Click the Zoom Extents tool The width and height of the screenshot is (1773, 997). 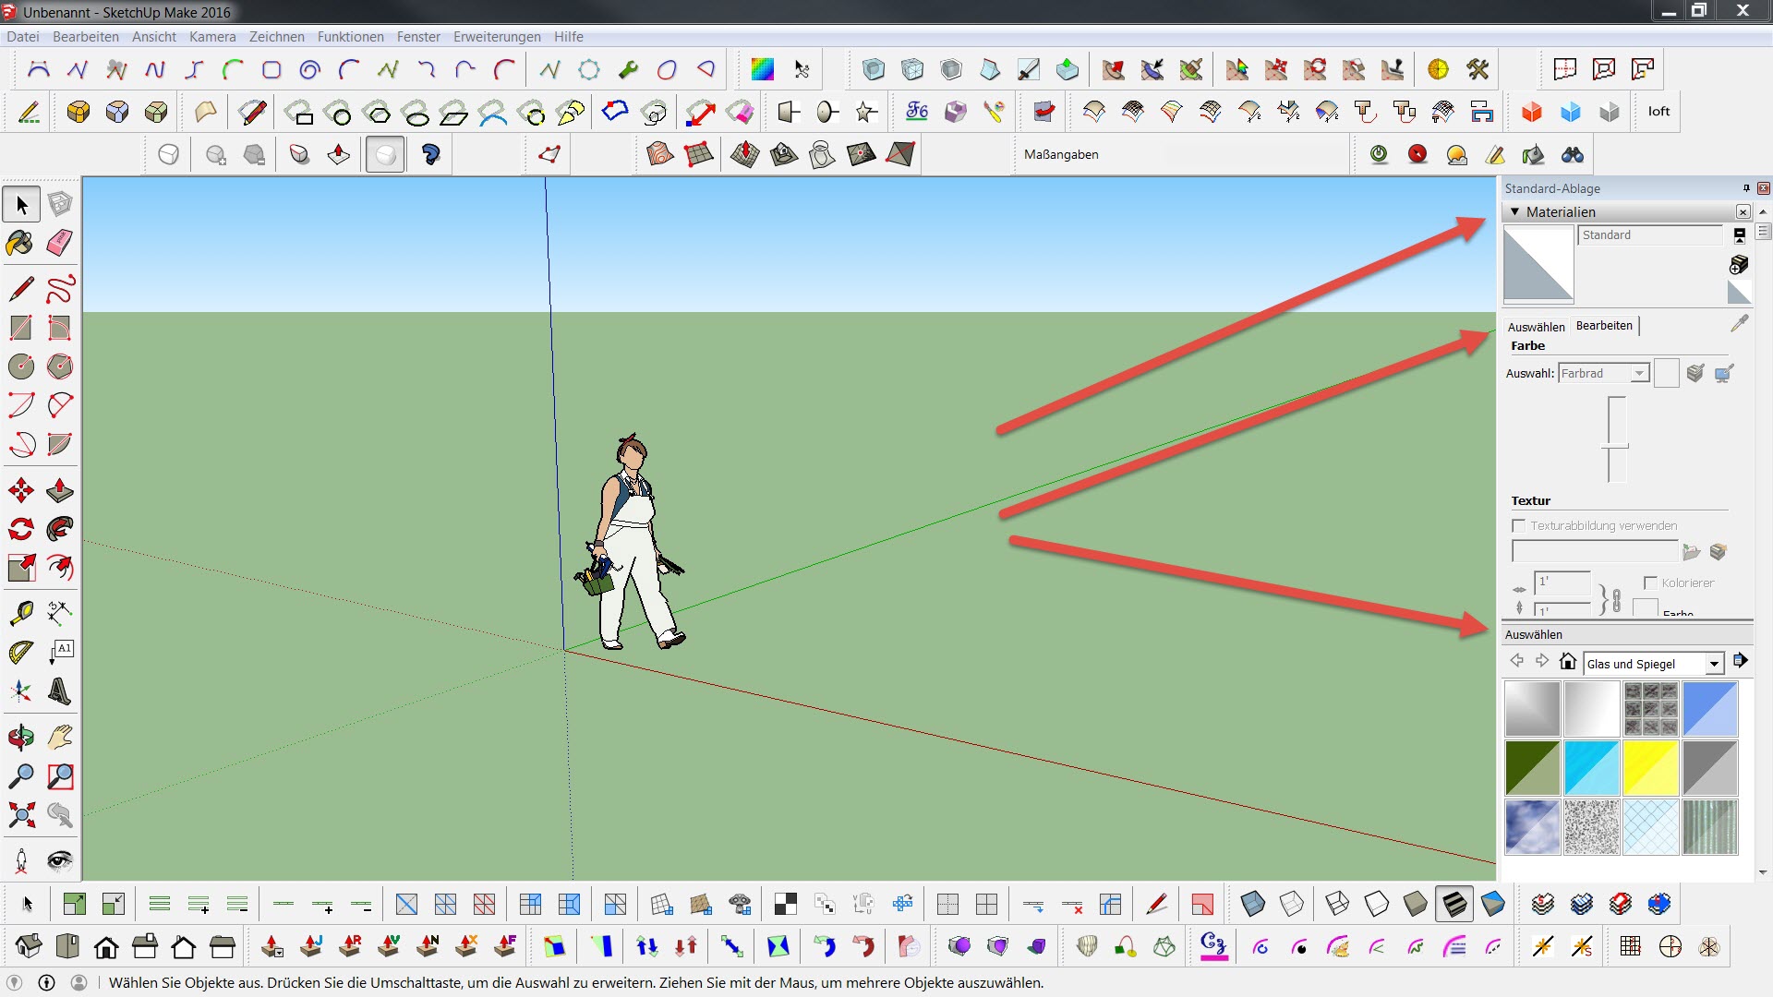[x=21, y=815]
